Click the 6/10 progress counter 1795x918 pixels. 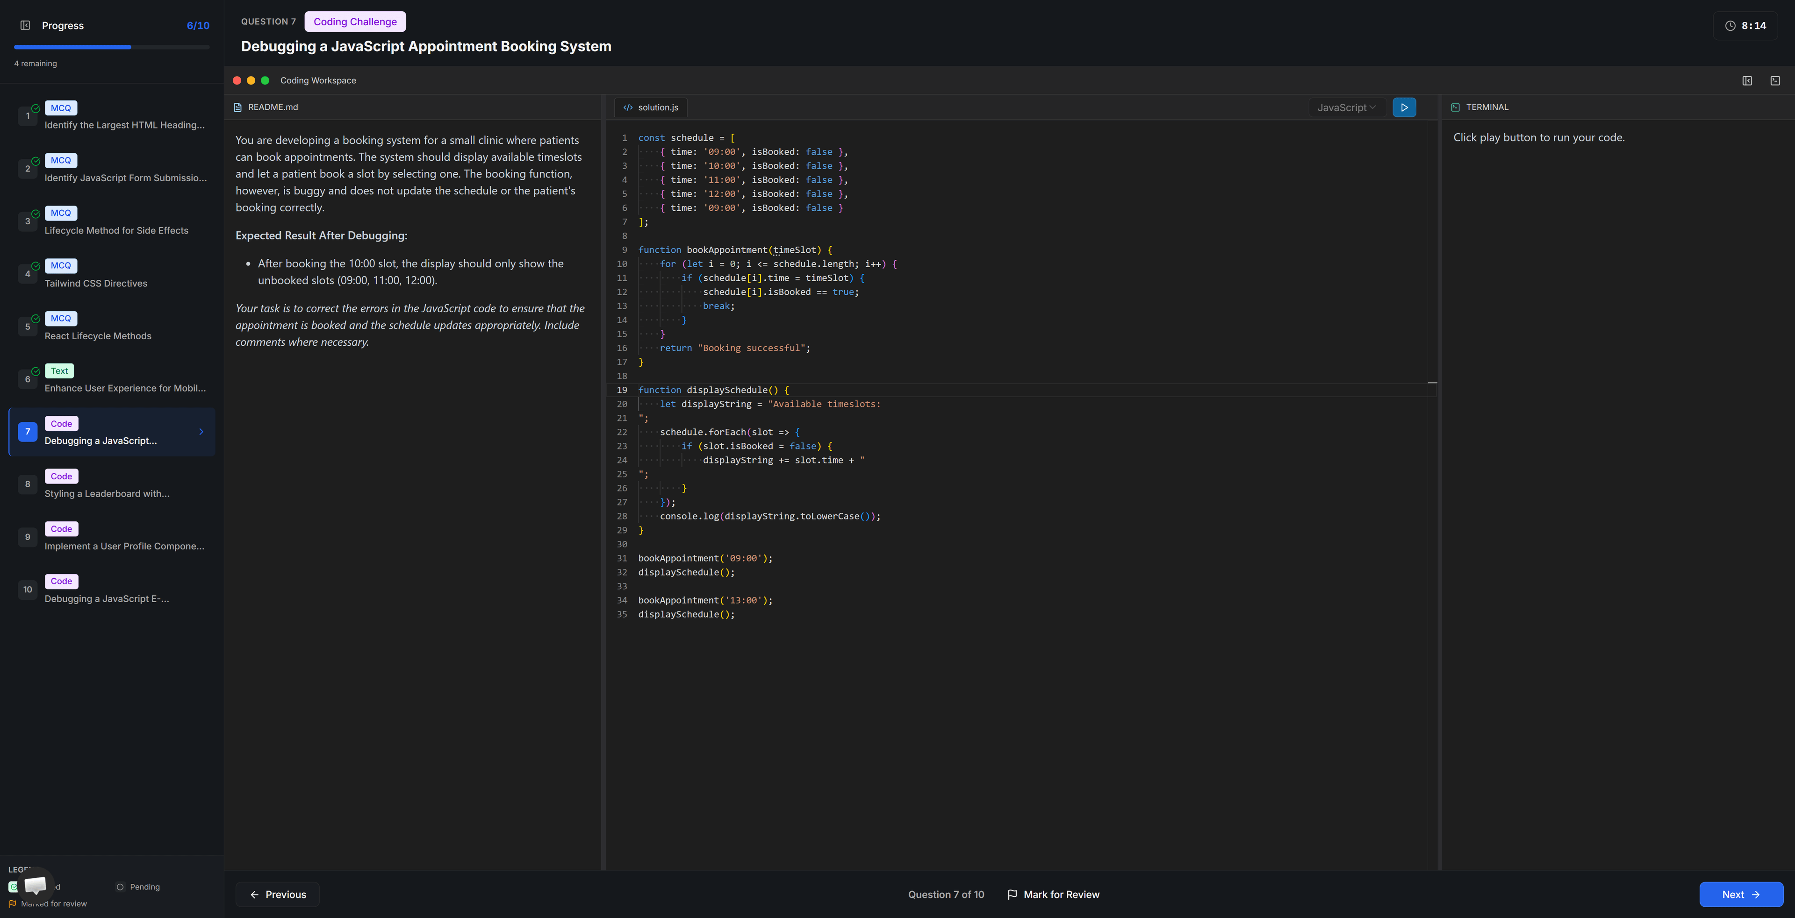click(198, 26)
